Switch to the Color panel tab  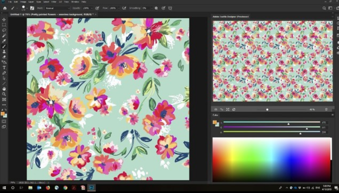[215, 115]
